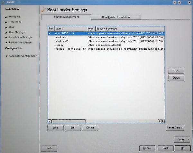
Task: Click chainloader summary of Floppy row
Action: click(x=108, y=45)
